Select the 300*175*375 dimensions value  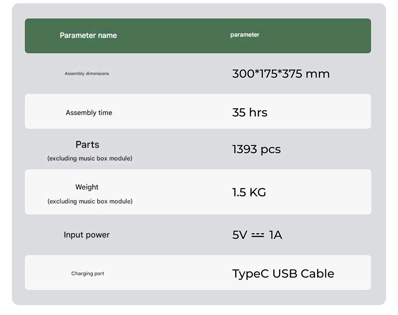[x=267, y=74]
